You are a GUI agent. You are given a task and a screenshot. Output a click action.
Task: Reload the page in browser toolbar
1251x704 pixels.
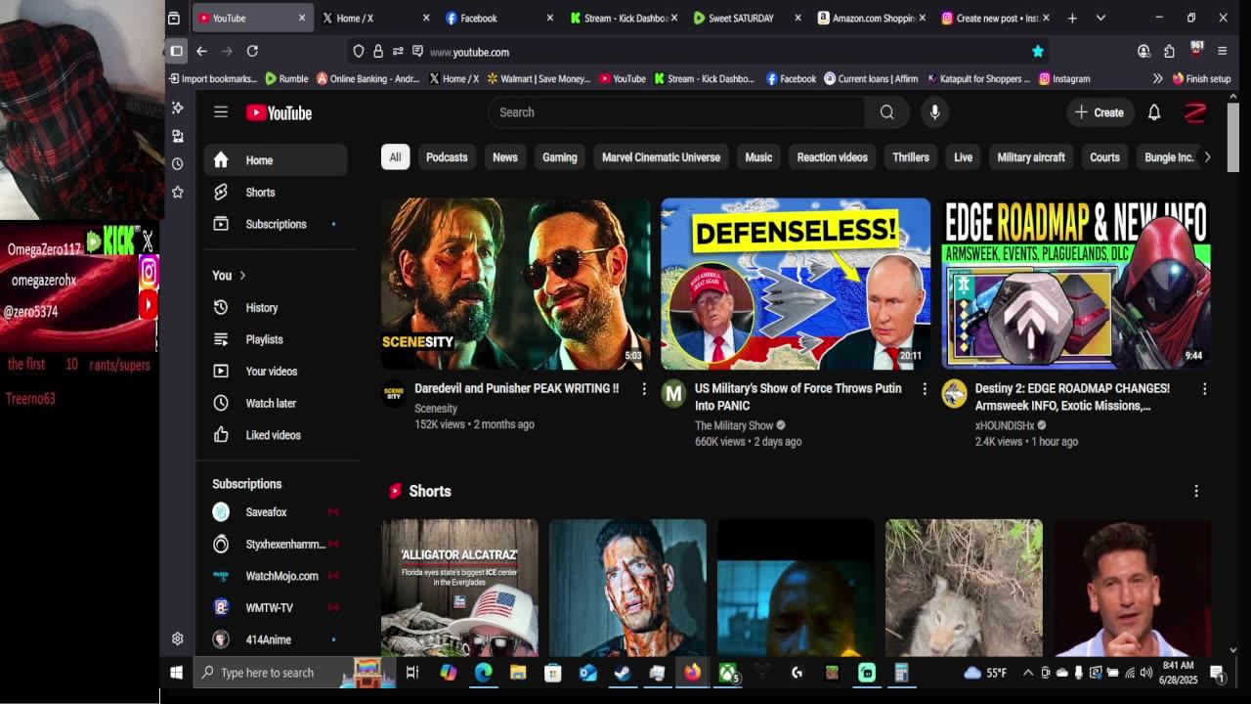(252, 51)
